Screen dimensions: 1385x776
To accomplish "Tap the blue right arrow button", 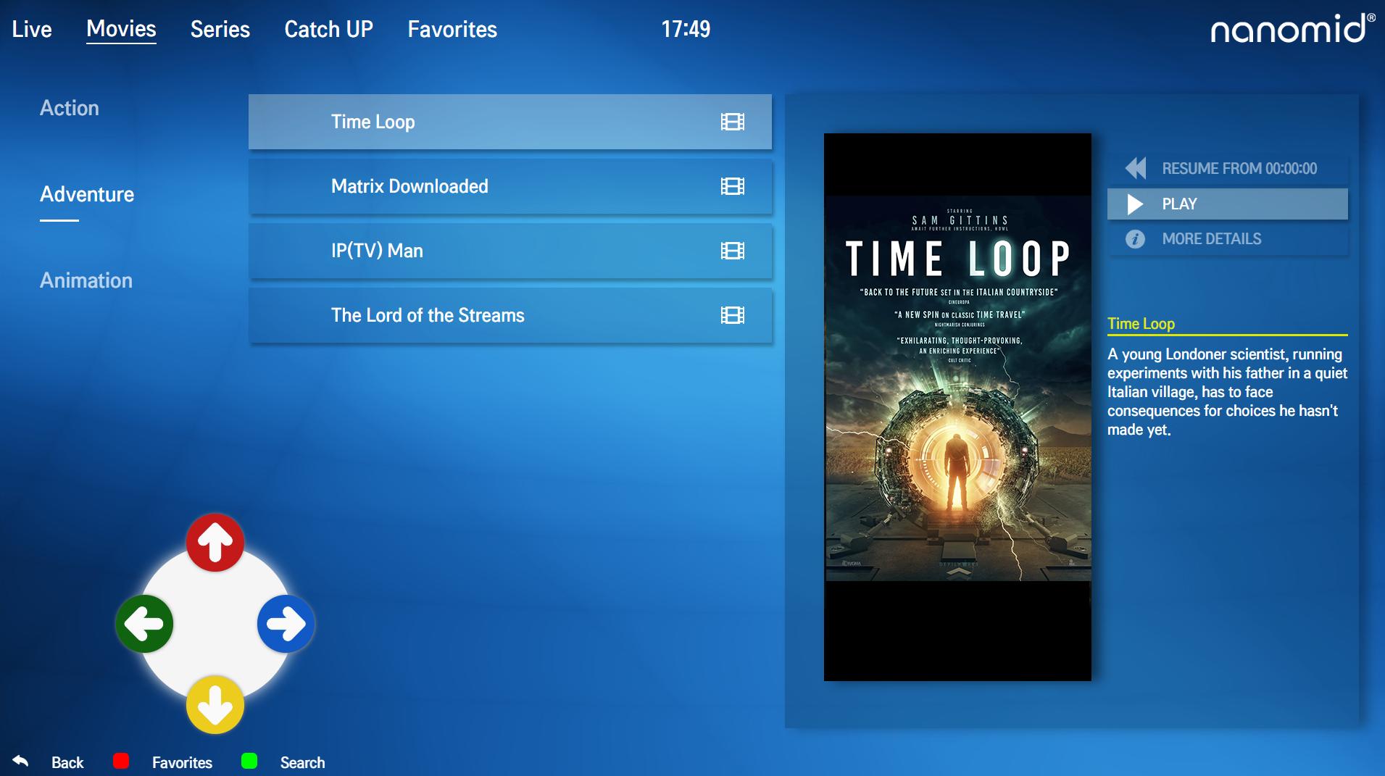I will coord(286,624).
